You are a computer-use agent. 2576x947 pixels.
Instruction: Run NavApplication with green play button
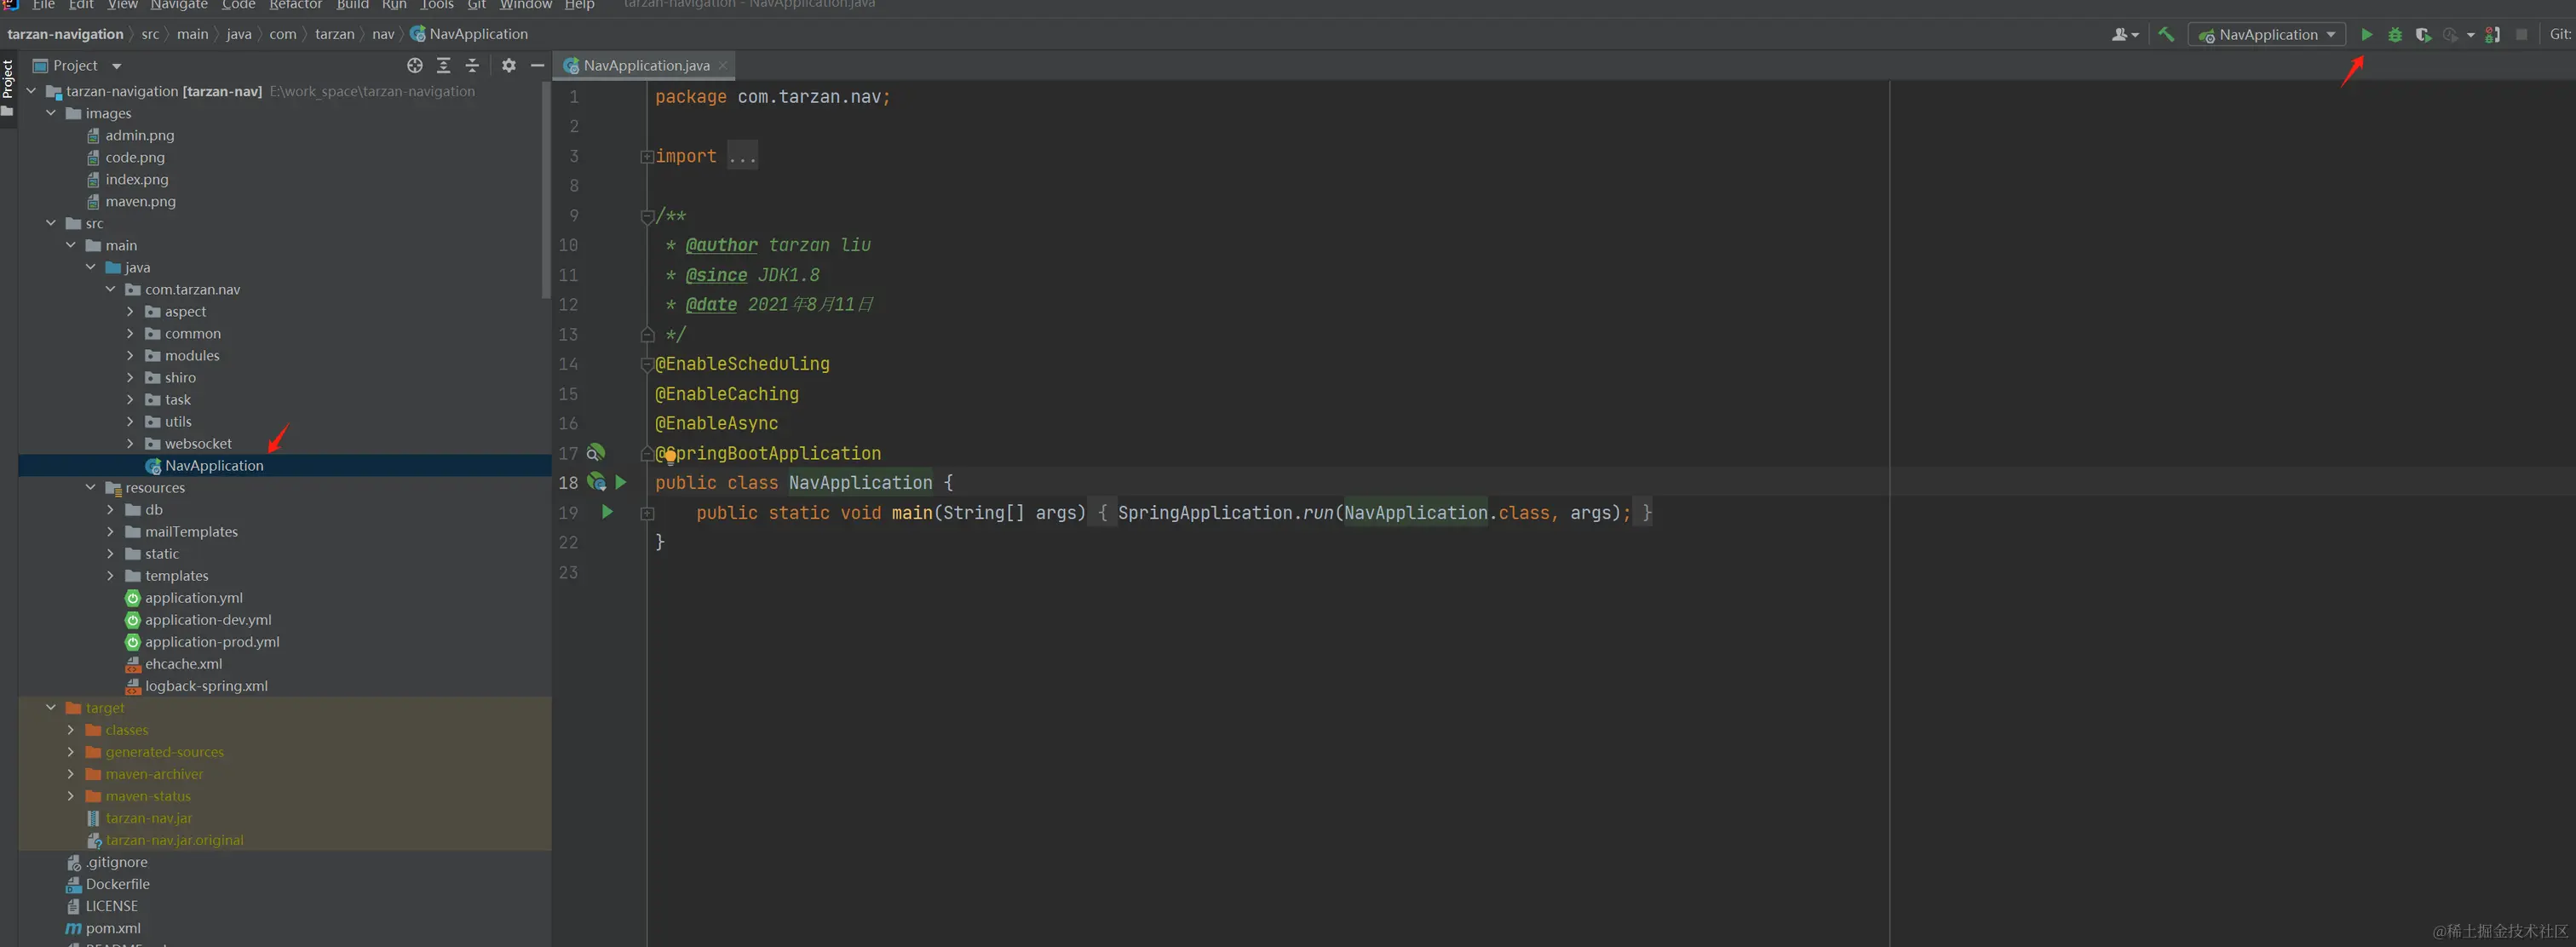coord(2366,34)
